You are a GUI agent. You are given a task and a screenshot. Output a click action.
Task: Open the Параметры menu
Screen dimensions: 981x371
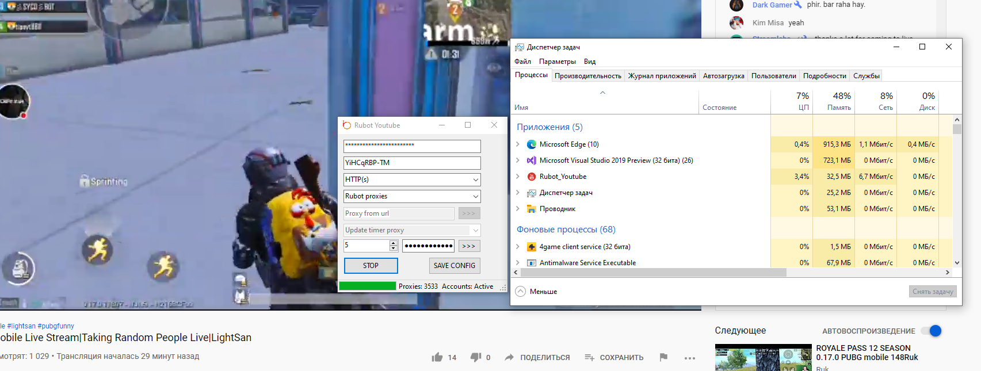tap(557, 62)
